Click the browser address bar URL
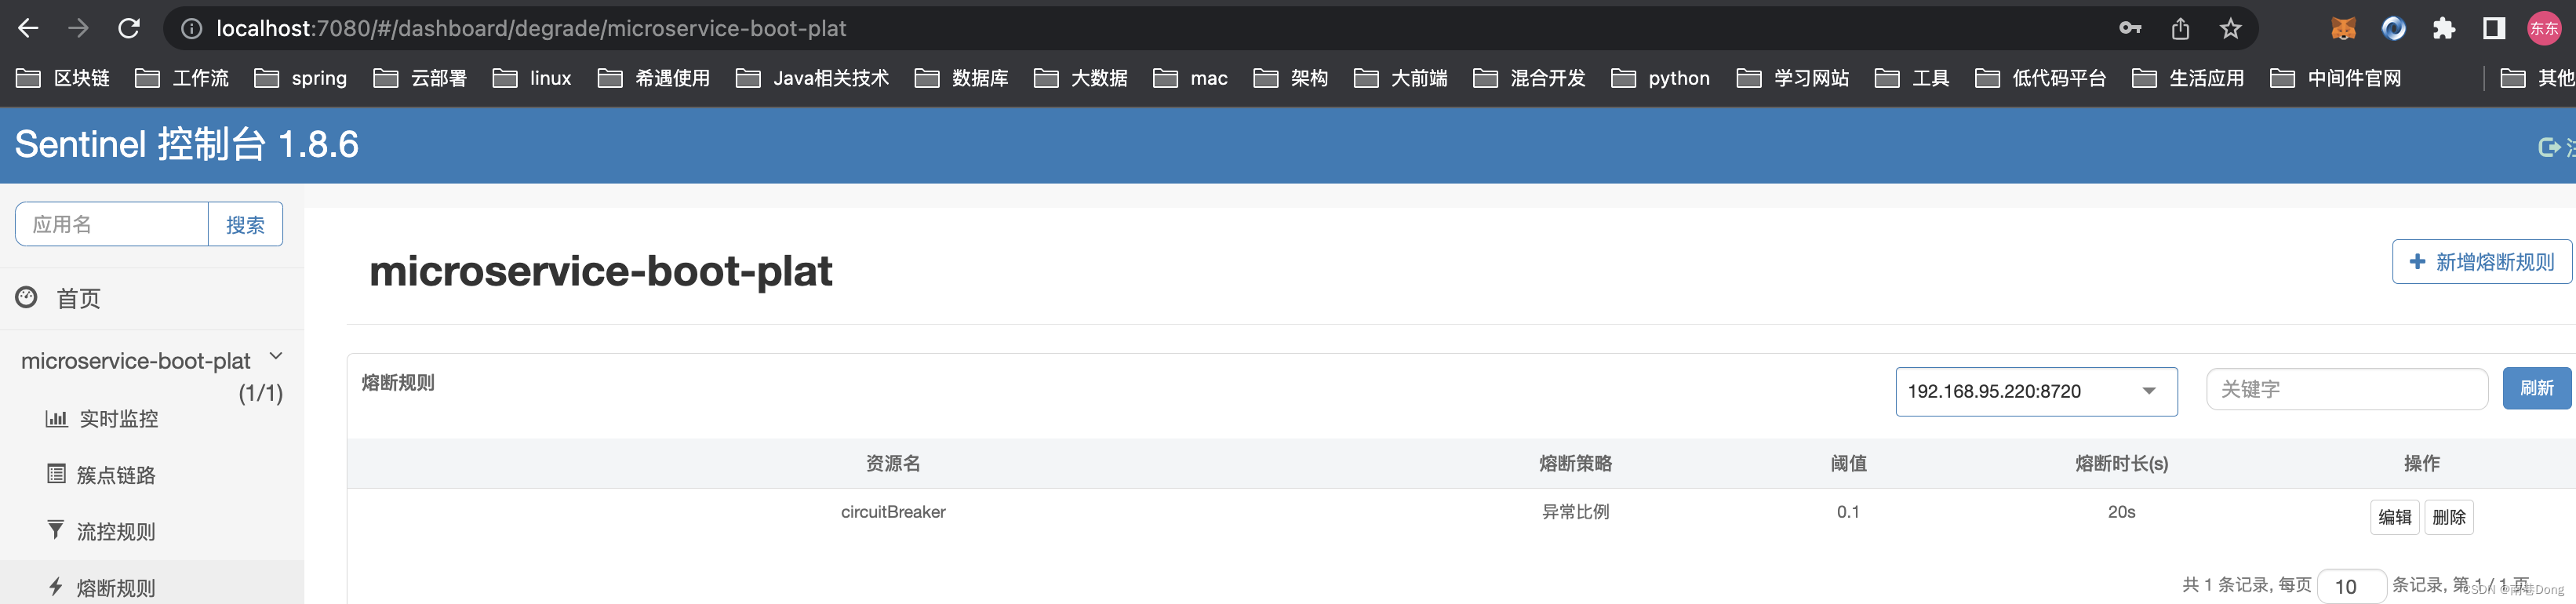Screen dimensions: 2576x604 tap(531, 28)
